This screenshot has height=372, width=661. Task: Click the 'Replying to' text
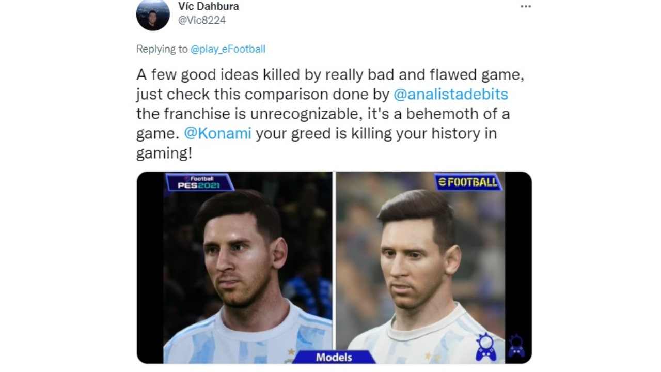tap(162, 49)
